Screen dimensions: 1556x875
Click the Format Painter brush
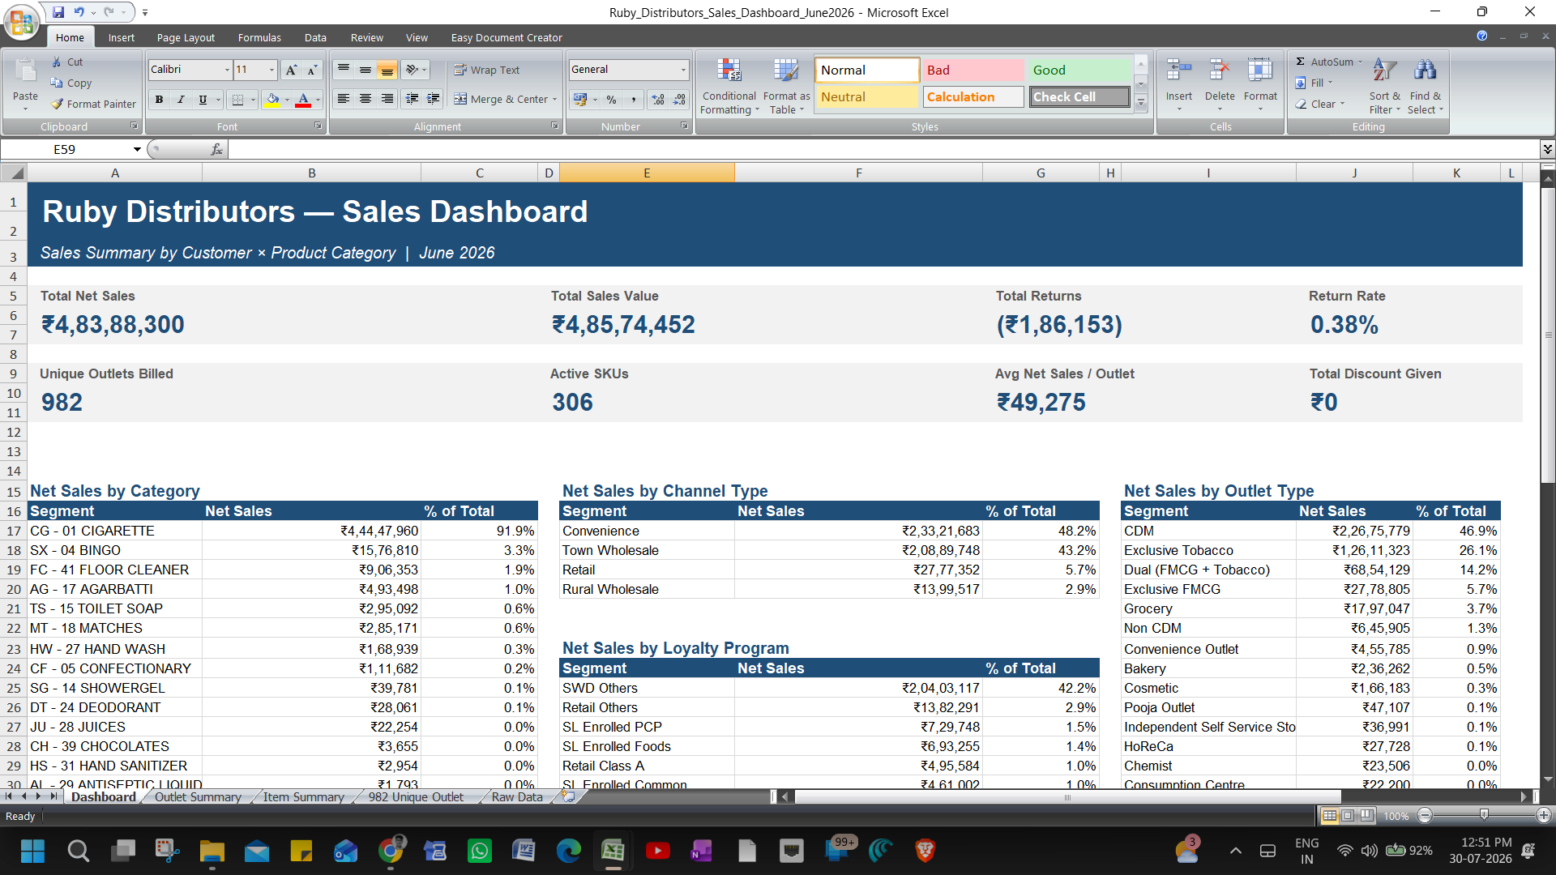pyautogui.click(x=57, y=104)
